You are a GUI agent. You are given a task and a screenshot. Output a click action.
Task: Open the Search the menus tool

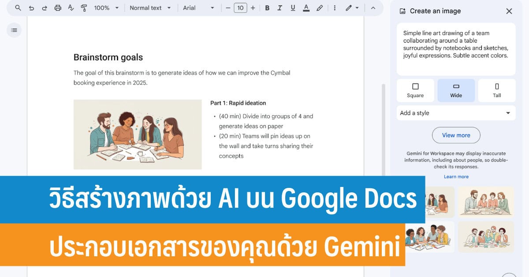point(18,7)
